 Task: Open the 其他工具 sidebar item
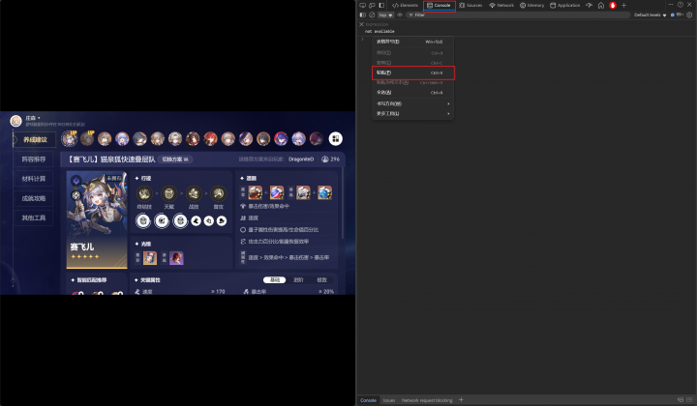34,217
